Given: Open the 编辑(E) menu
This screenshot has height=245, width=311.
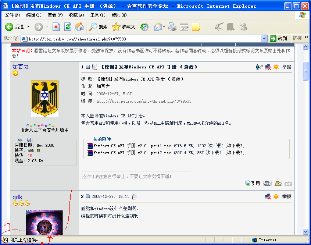Looking at the screenshot, I should (x=34, y=15).
